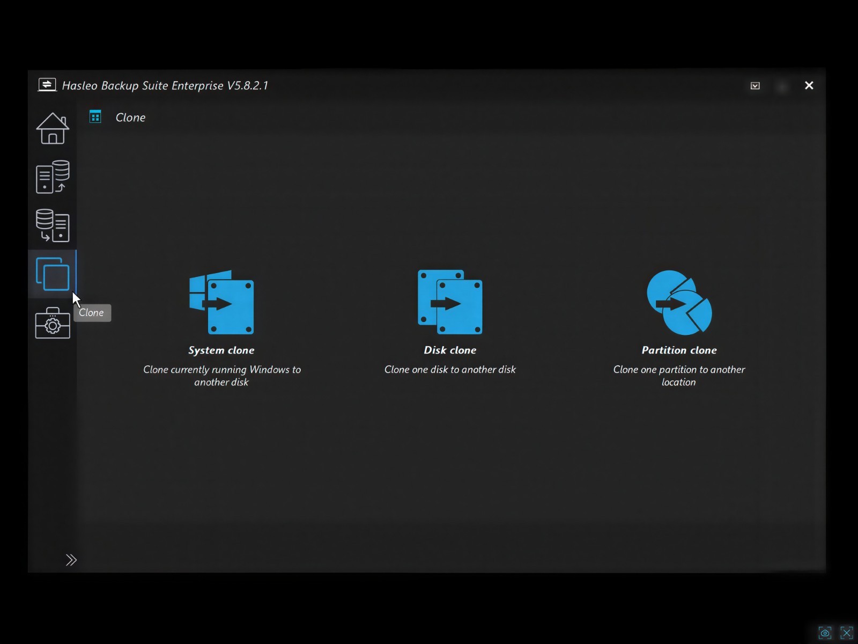The height and width of the screenshot is (644, 858).
Task: Click the screenshot camera icon at bottom right
Action: tap(825, 633)
